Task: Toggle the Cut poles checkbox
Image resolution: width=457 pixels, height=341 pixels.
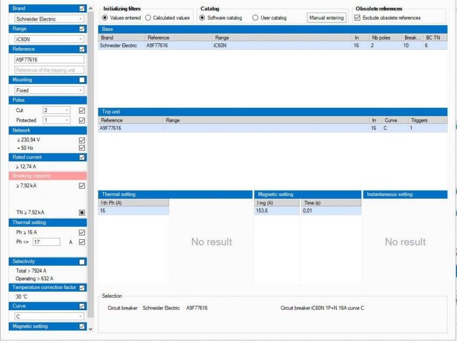Action: [82, 110]
